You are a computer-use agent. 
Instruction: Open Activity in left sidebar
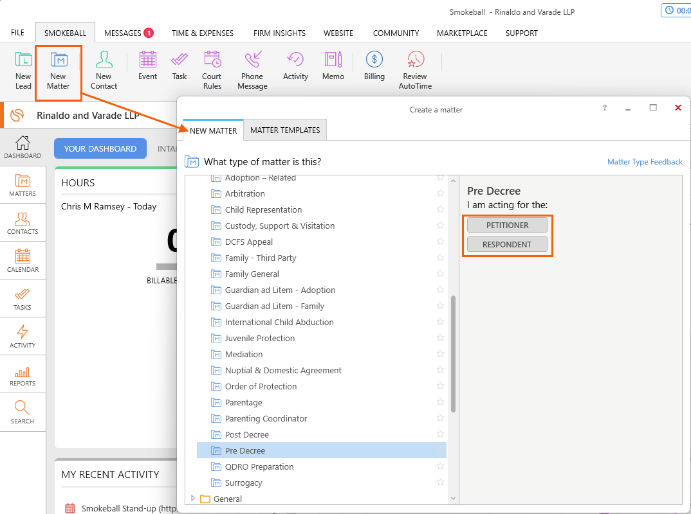pos(23,336)
